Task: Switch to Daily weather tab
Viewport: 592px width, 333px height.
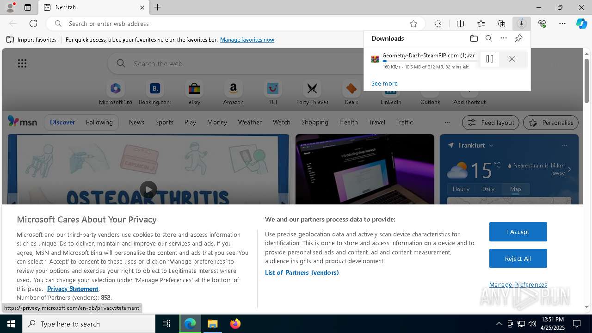Action: 488,189
